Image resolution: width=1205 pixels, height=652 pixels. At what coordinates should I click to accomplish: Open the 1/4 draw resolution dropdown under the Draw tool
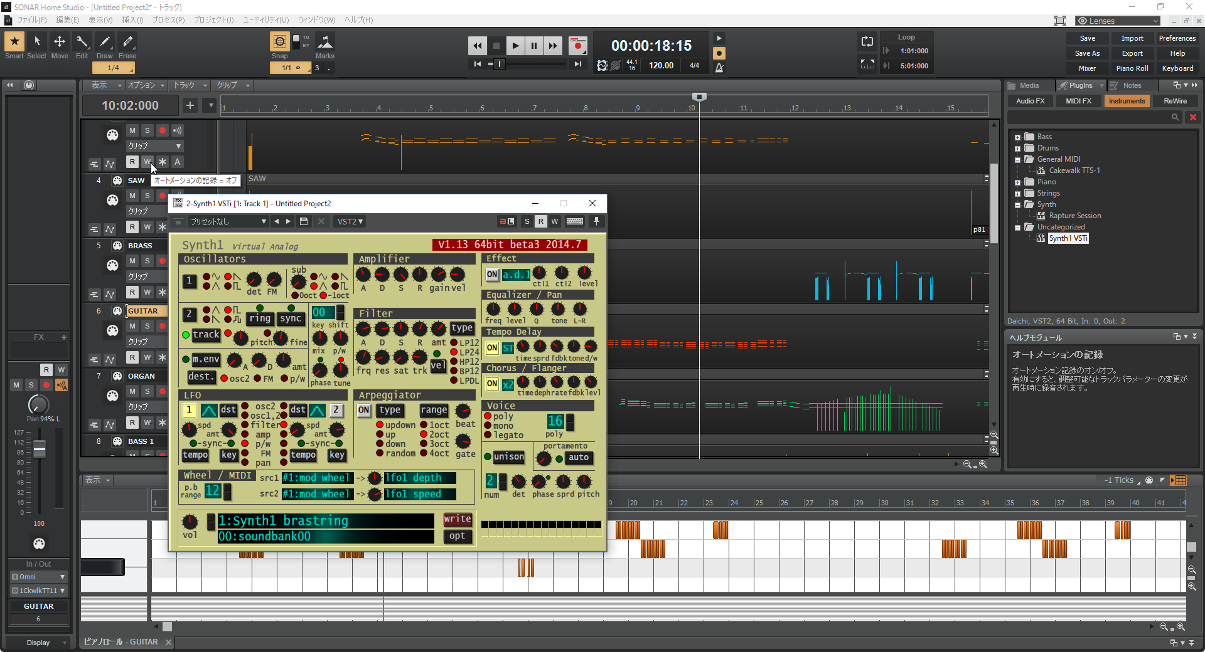click(x=114, y=68)
